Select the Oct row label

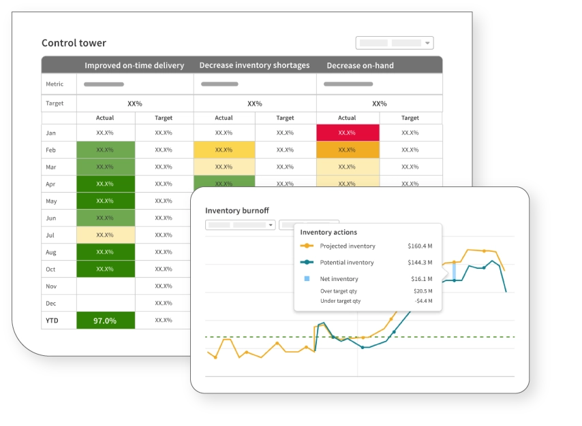pos(51,269)
